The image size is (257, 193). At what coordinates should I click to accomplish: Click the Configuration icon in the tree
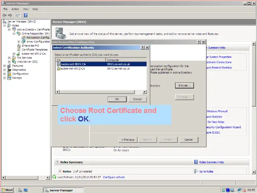coord(9,74)
